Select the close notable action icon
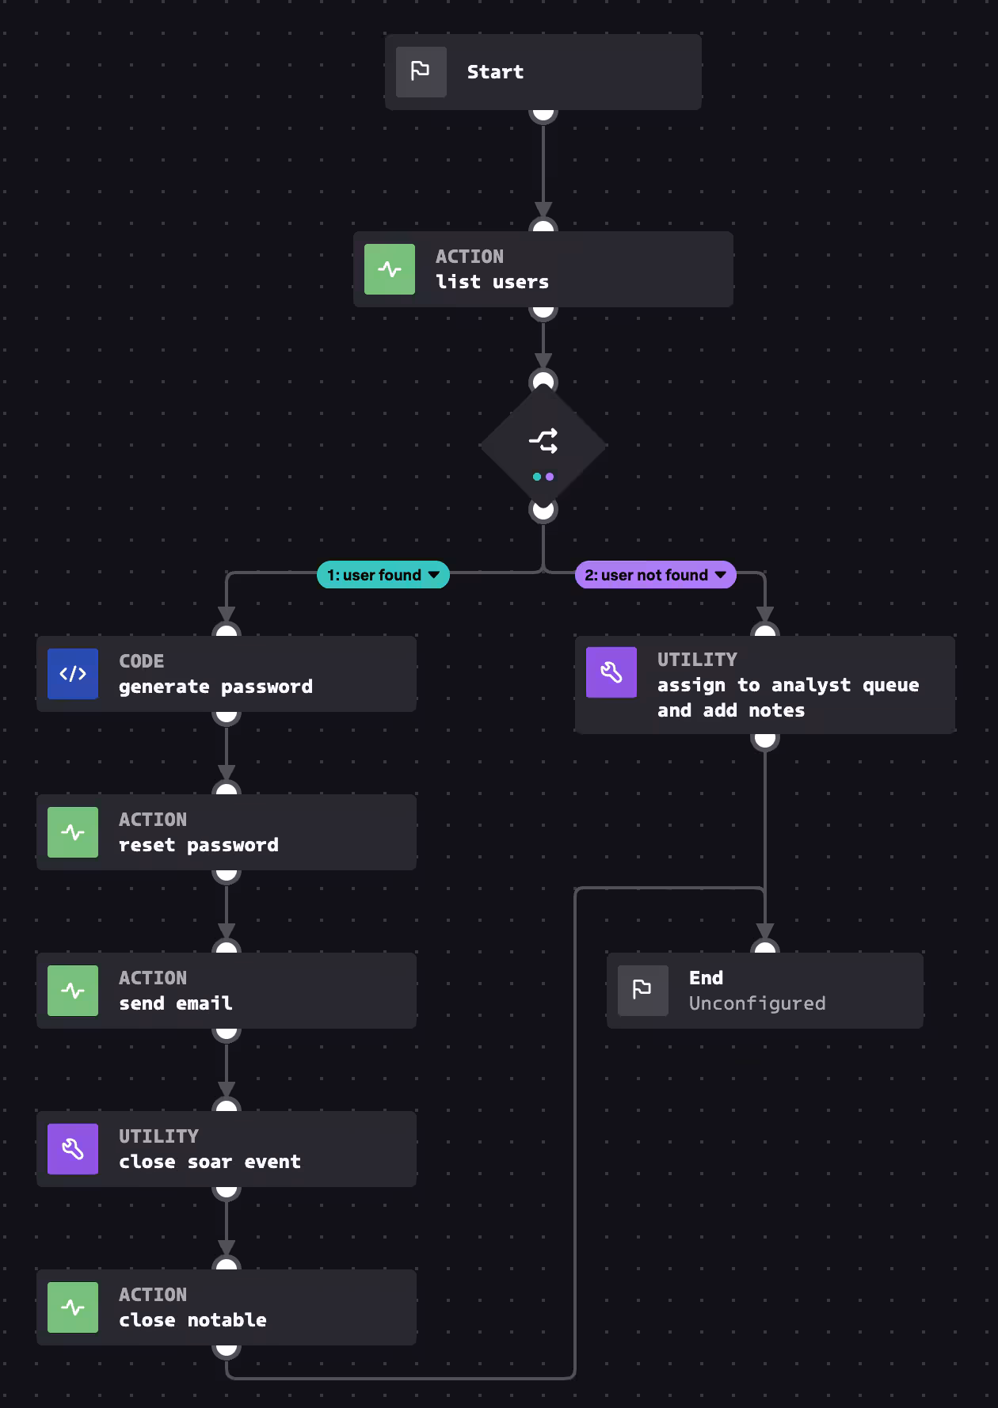Screen dimensions: 998x1408 [x=73, y=1307]
